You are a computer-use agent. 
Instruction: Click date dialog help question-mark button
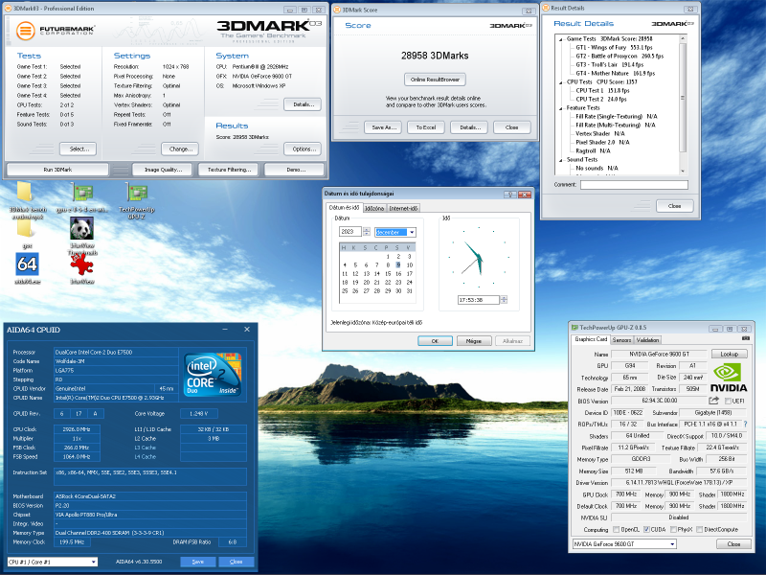[x=510, y=195]
